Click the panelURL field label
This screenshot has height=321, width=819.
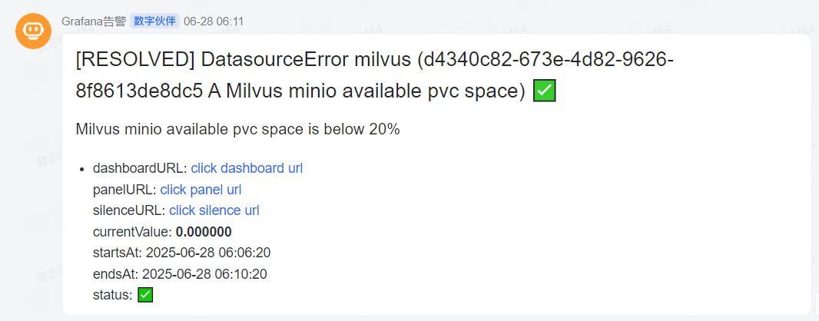[124, 189]
